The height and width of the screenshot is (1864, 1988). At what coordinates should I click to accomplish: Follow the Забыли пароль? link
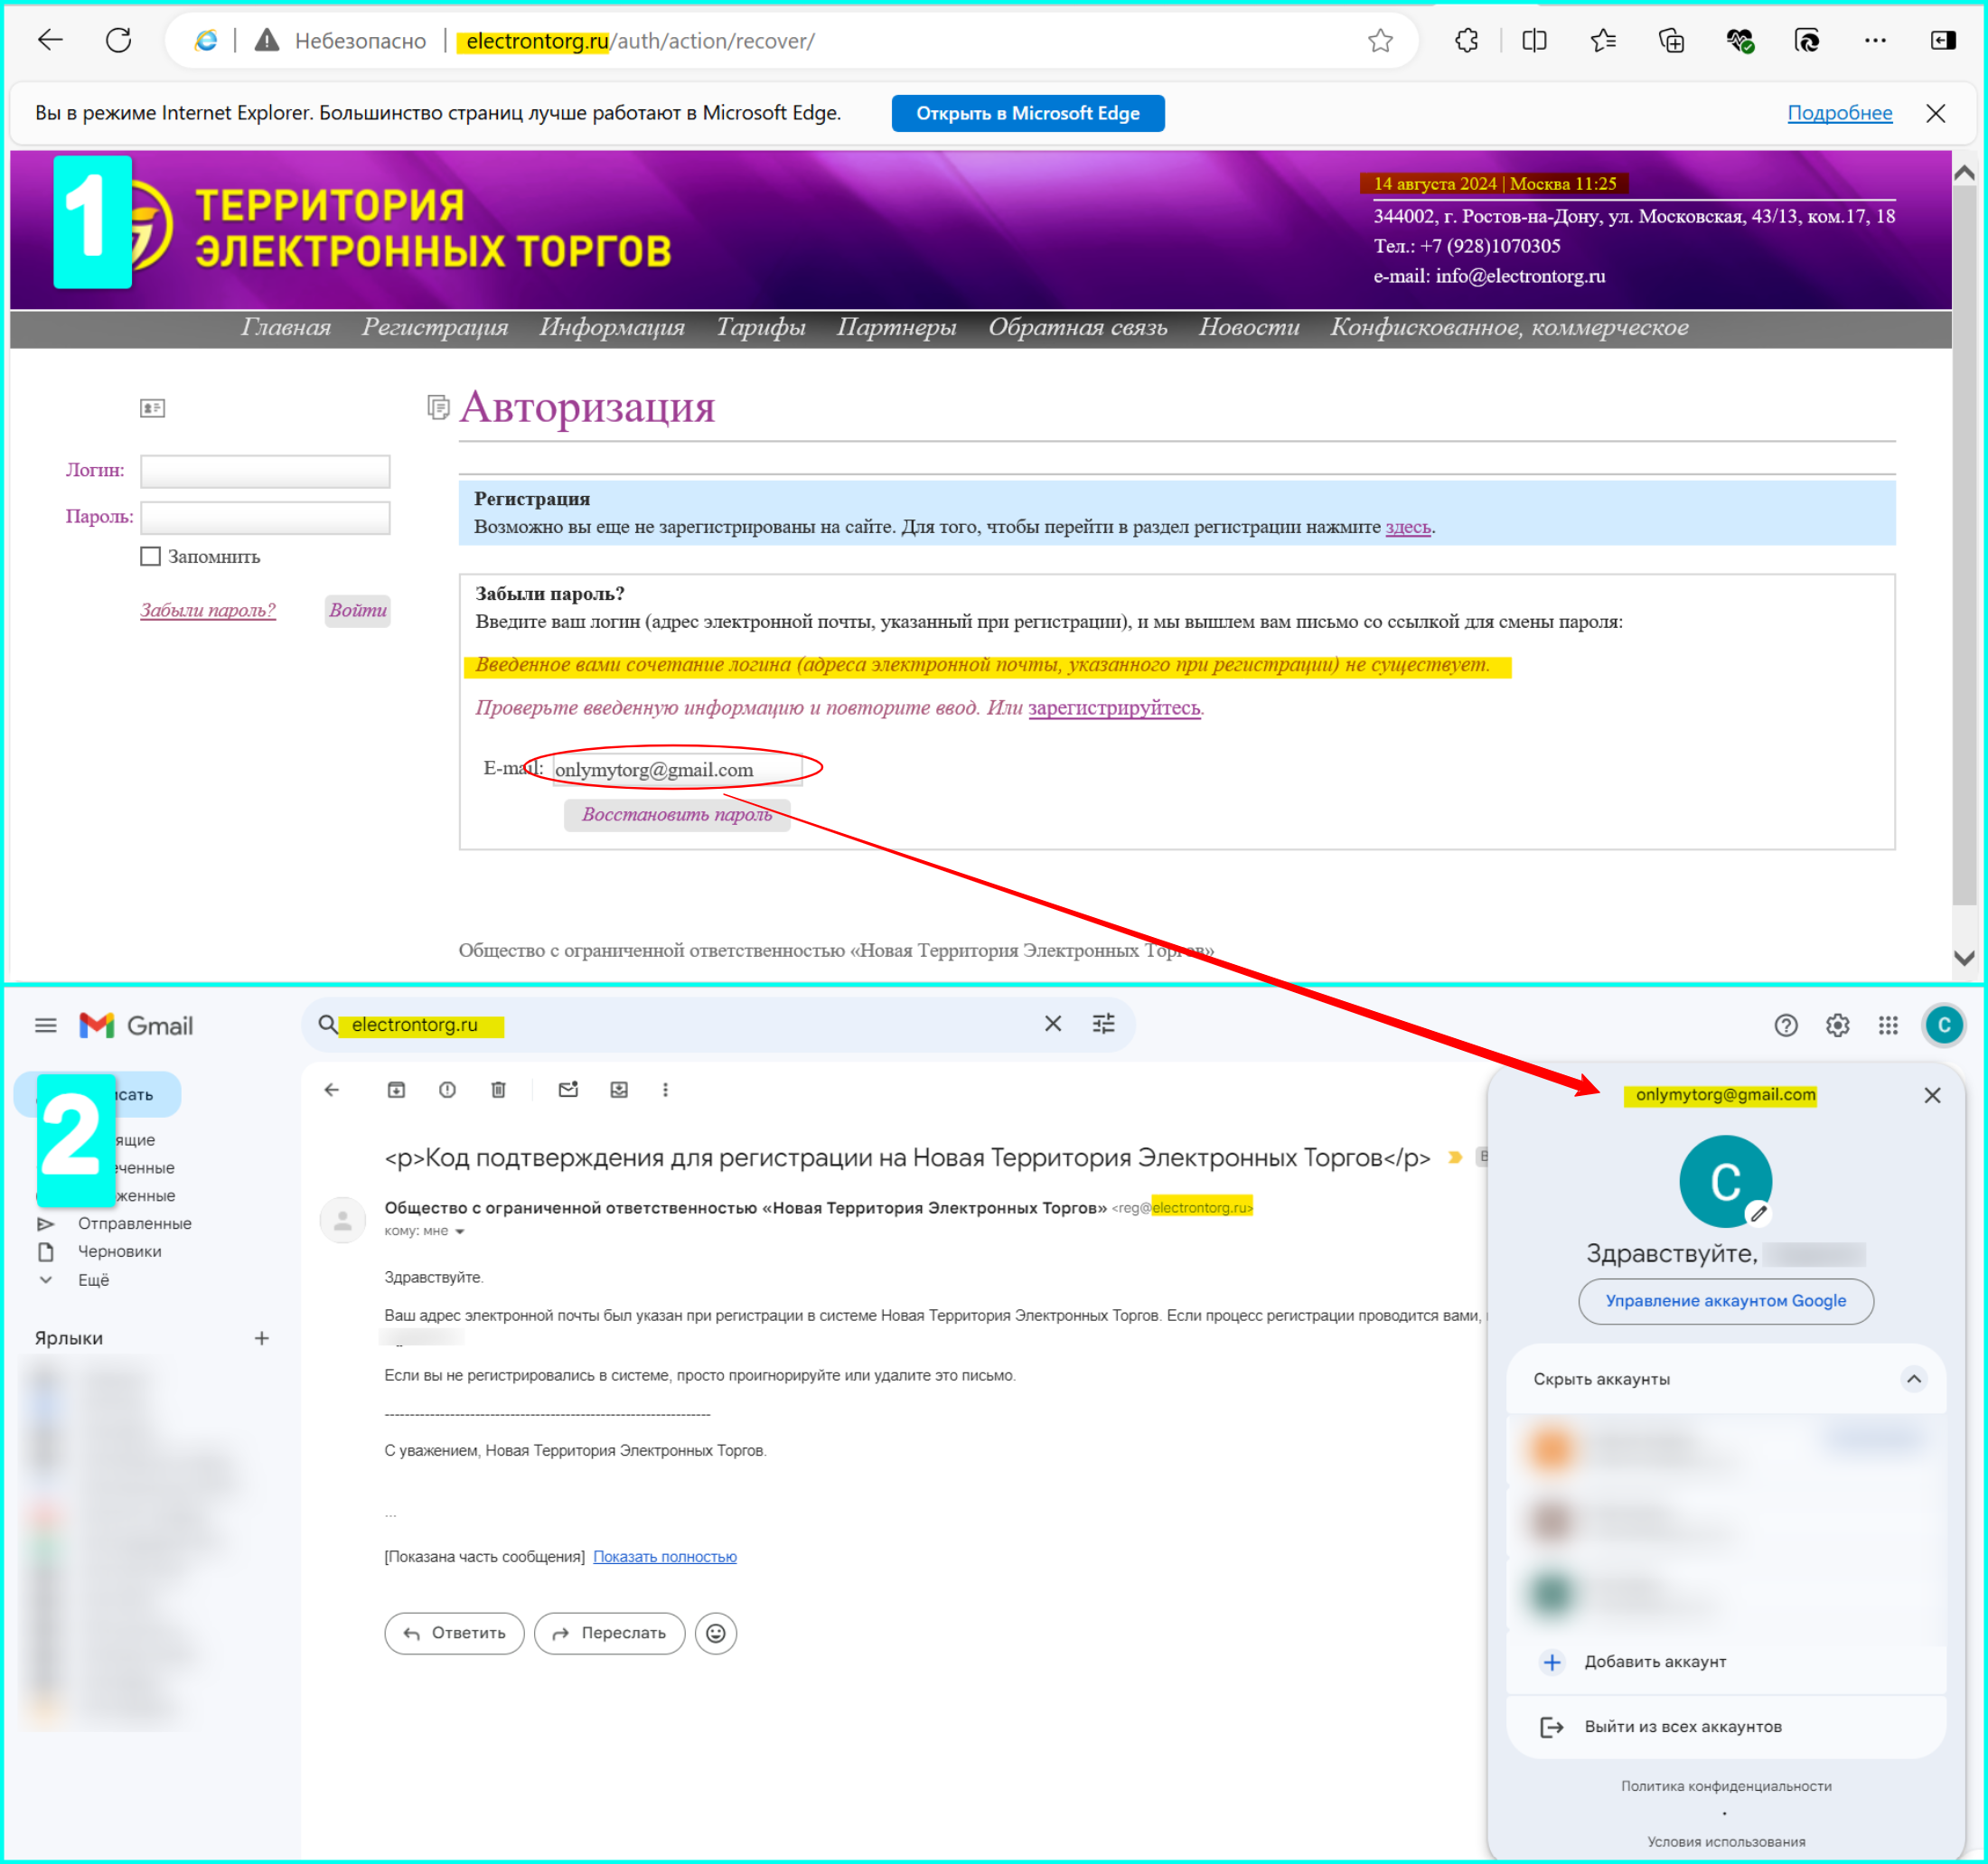pos(208,610)
